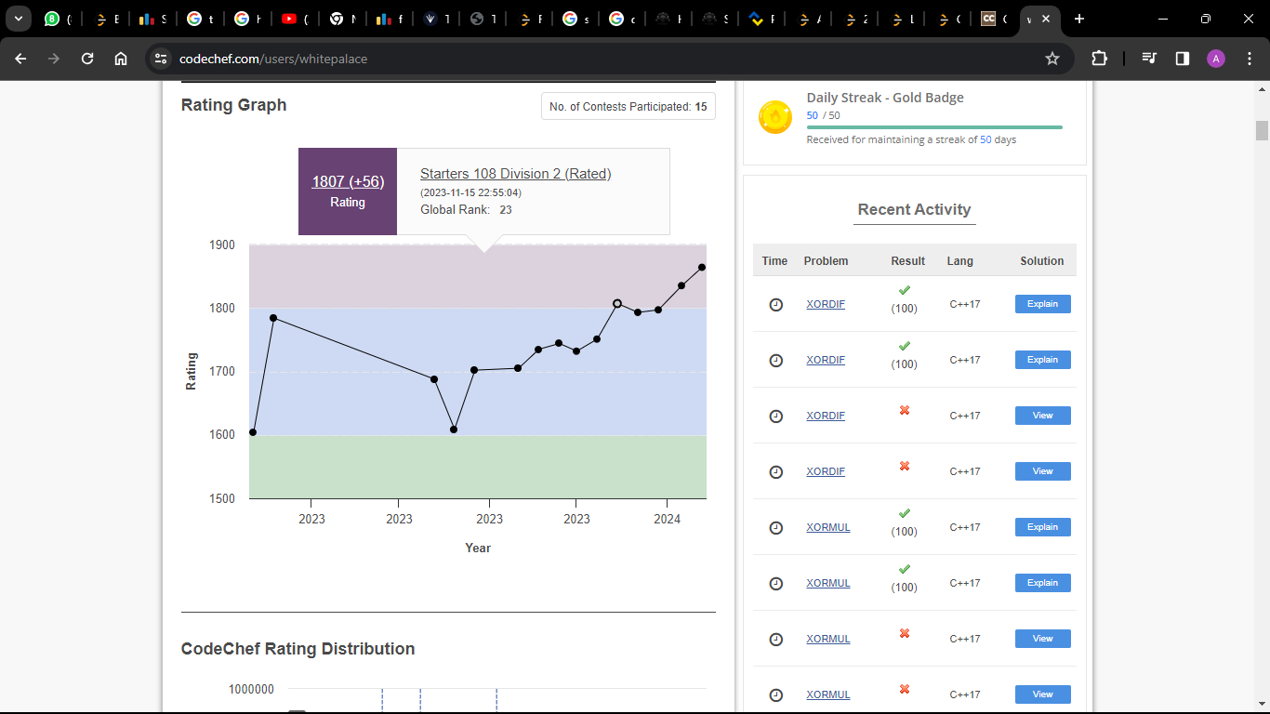
Task: Click the No. of Contests Participated: 15 box
Action: (x=628, y=107)
